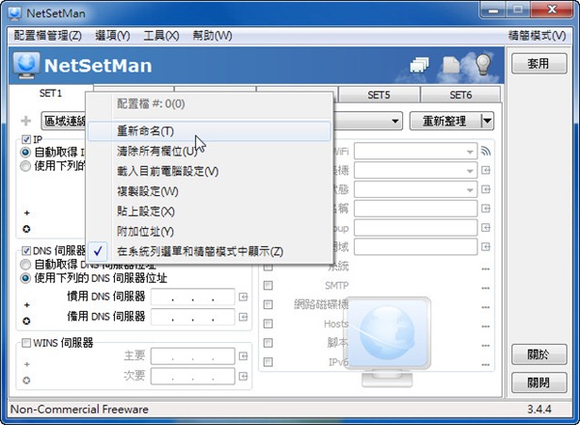Choose 載入目前電腦設定(V) menu entry
This screenshot has height=425, width=580.
(x=209, y=171)
